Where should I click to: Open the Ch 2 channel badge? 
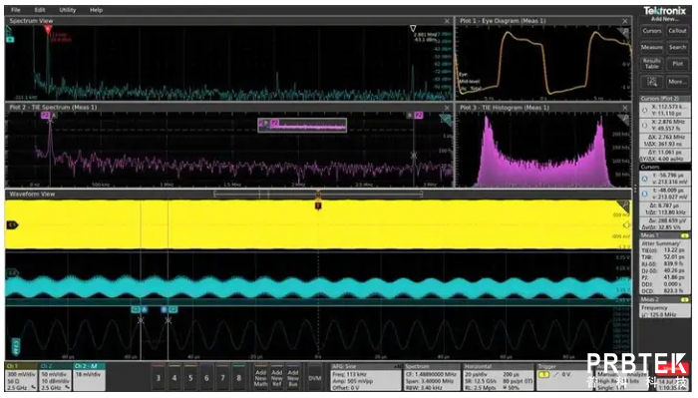click(x=55, y=377)
